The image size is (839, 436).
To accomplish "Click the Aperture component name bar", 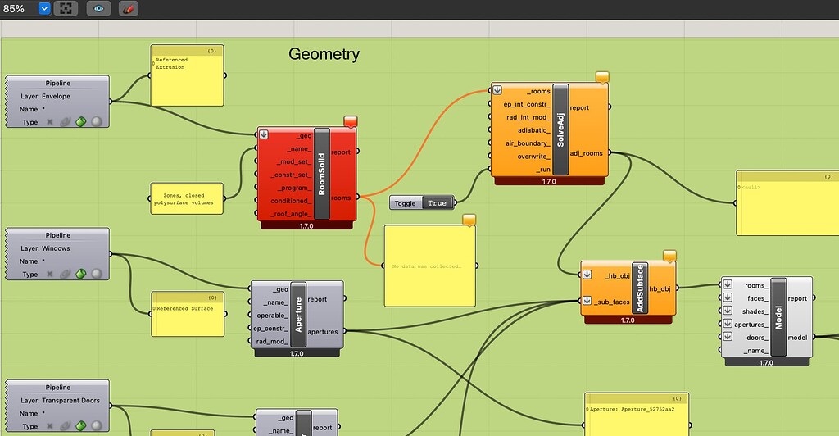I will tap(298, 314).
